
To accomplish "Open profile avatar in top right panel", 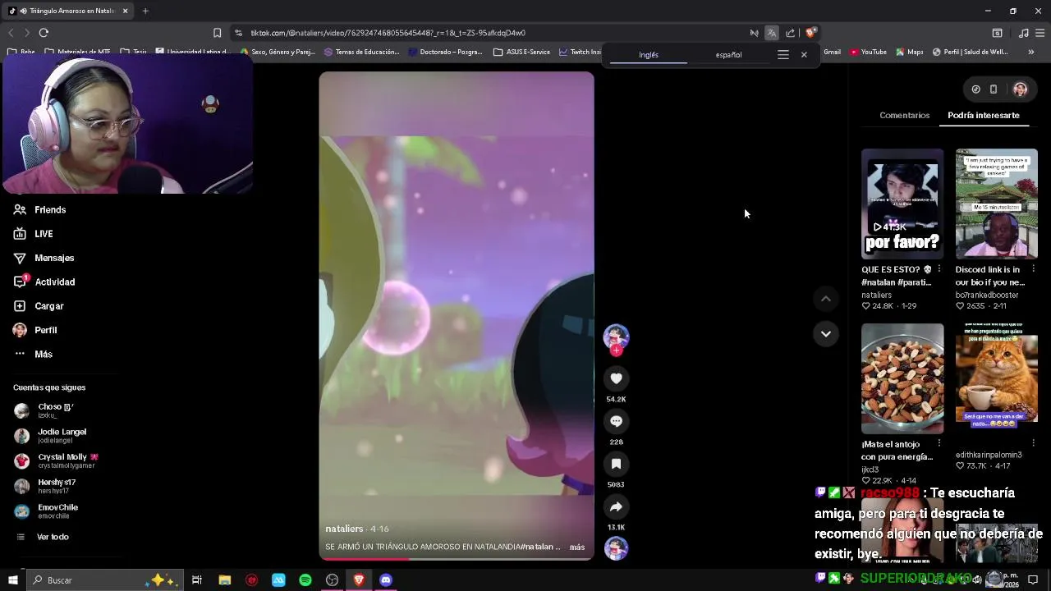I will 1020,89.
